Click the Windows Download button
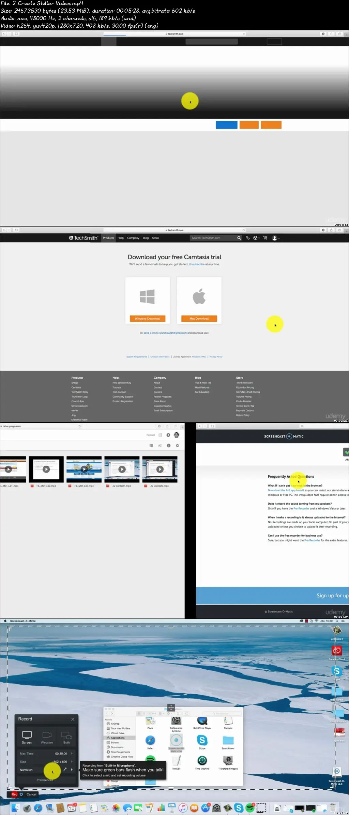The height and width of the screenshot is (815, 349). (147, 318)
